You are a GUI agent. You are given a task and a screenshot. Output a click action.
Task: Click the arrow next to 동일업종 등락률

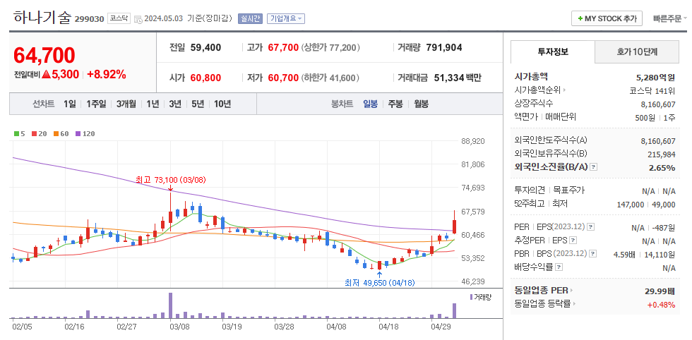click(573, 304)
